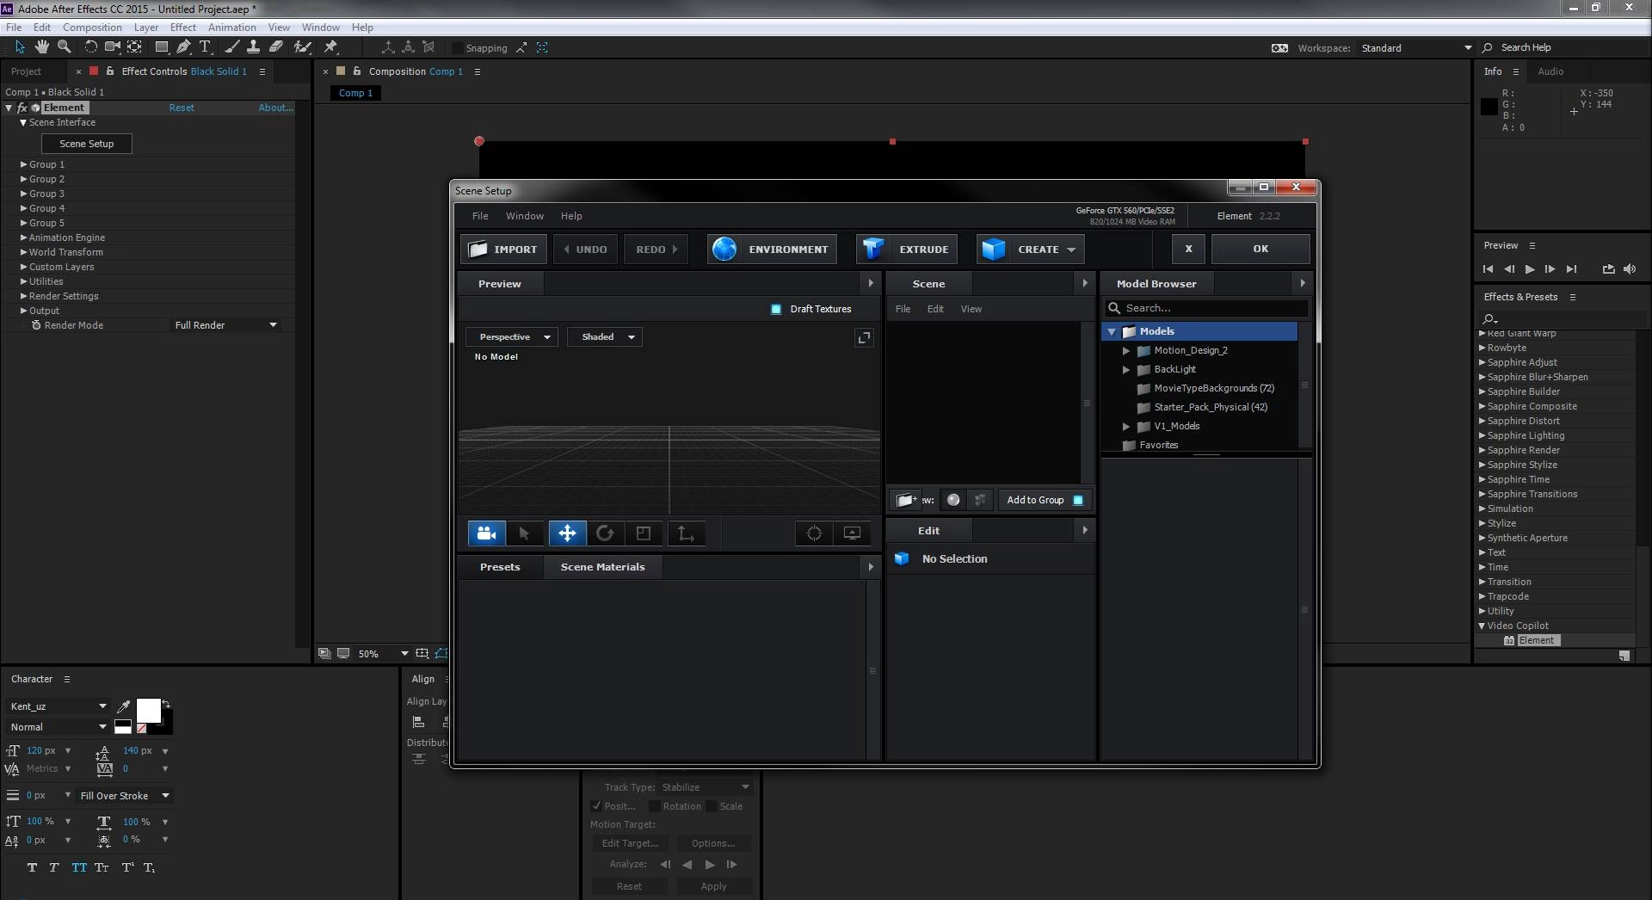Viewport: 1652px width, 900px height.
Task: Switch to the Project panel tab
Action: click(27, 71)
